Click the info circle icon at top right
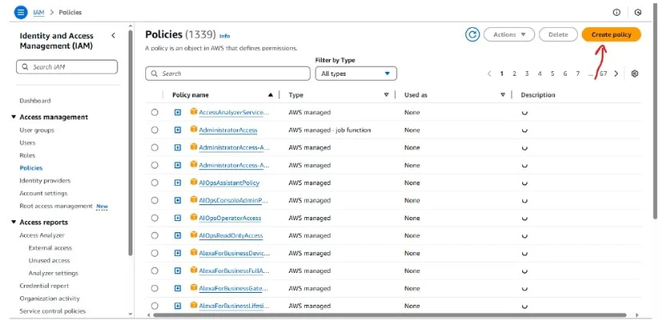 click(616, 13)
